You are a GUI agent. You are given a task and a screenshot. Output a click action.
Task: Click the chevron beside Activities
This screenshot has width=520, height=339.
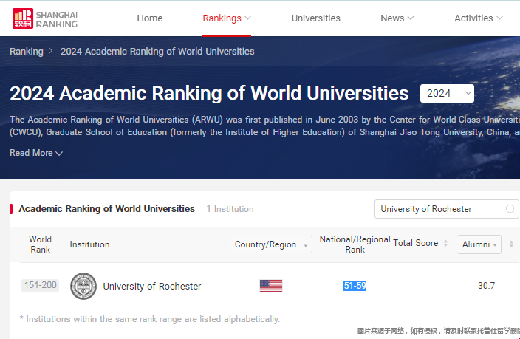(500, 18)
